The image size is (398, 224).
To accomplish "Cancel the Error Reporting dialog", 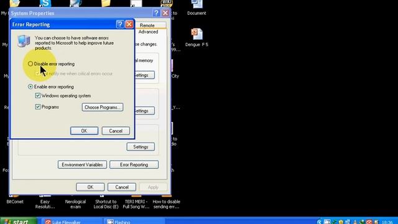I will click(x=116, y=131).
